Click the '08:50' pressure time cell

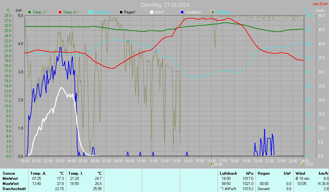226,184
